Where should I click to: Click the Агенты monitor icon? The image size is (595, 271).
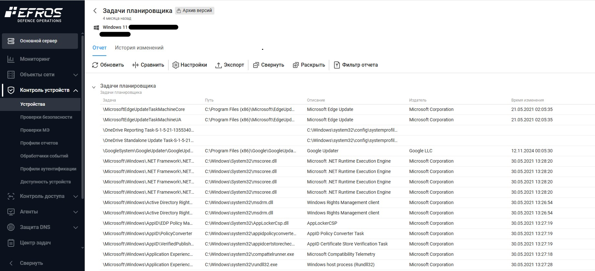pos(11,212)
